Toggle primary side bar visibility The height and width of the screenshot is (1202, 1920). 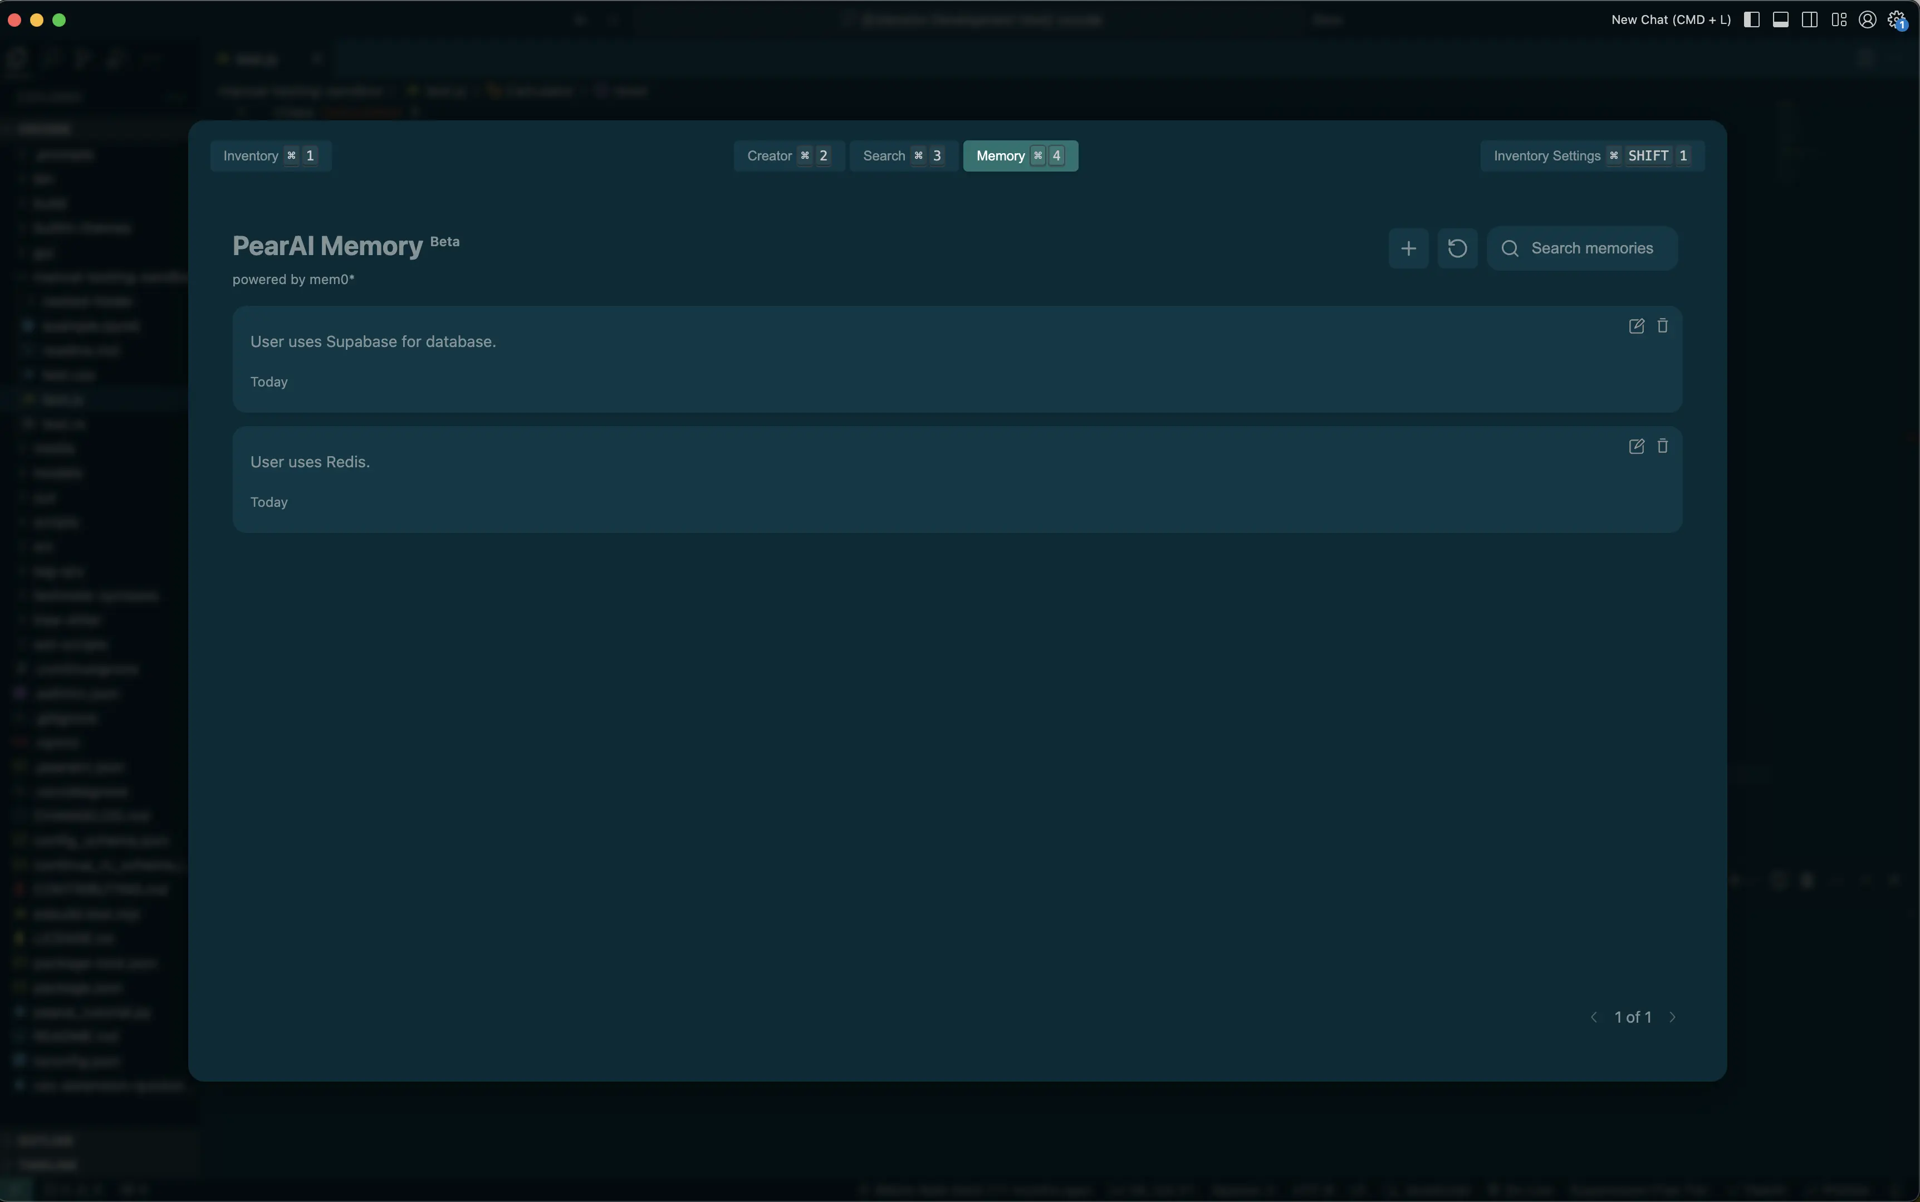pos(1751,20)
